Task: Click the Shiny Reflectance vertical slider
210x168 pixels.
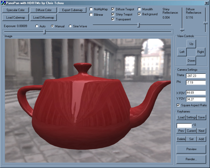Action: (183, 30)
